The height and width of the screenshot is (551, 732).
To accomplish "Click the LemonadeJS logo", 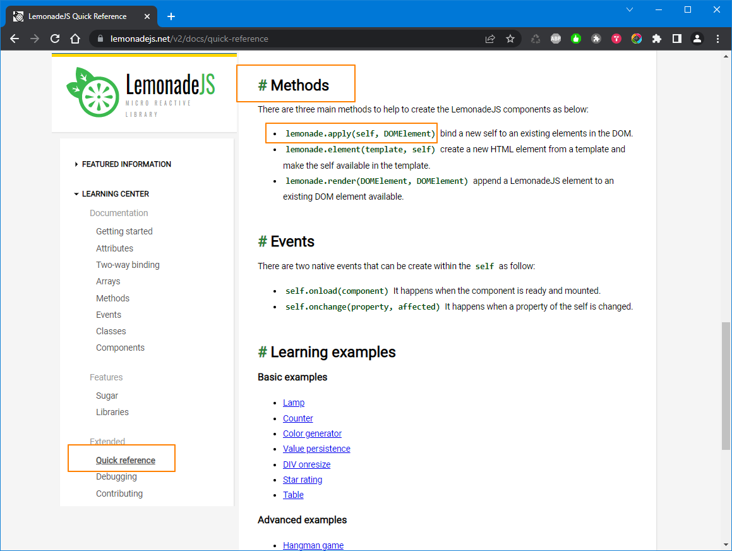I will tap(141, 92).
